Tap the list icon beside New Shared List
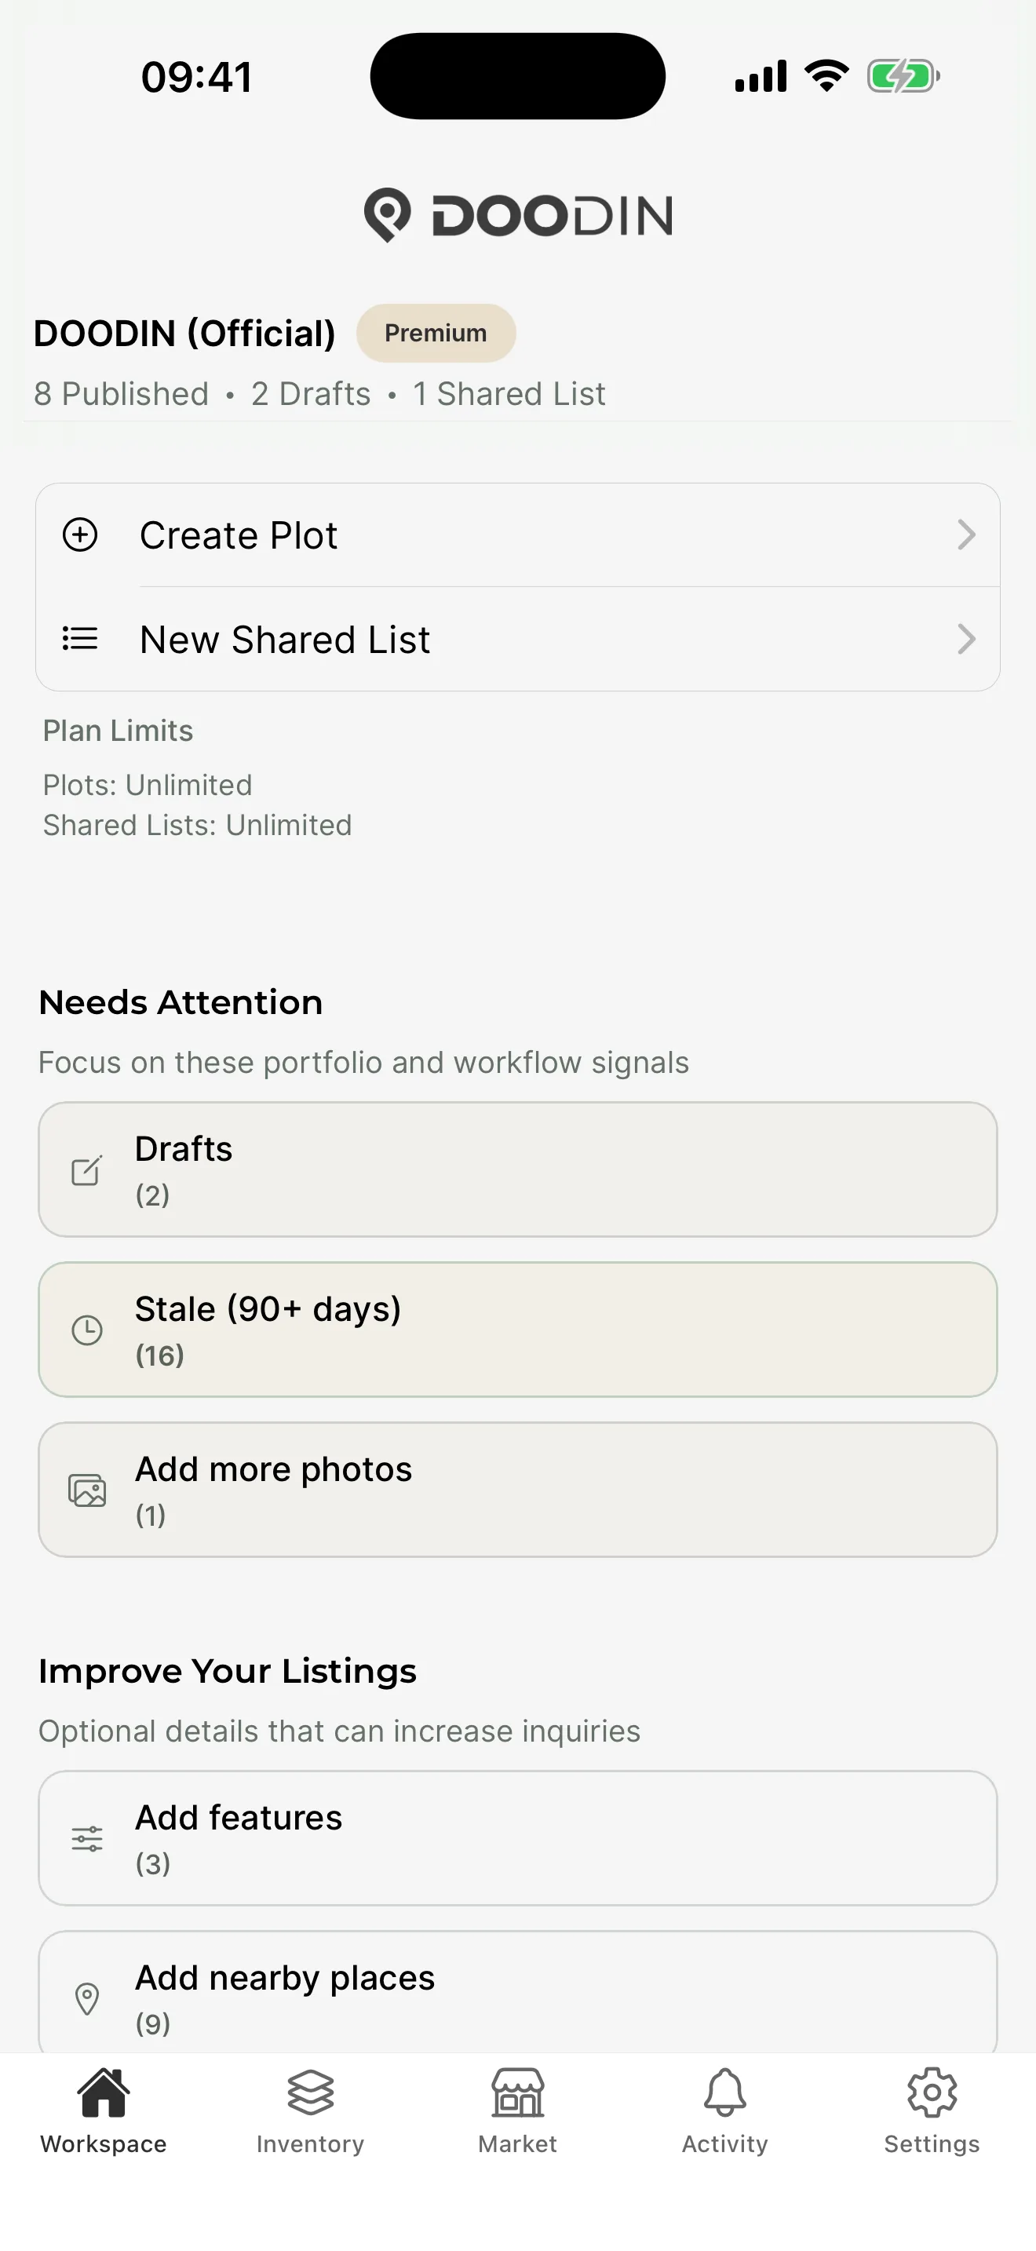The height and width of the screenshot is (2251, 1036). (79, 639)
